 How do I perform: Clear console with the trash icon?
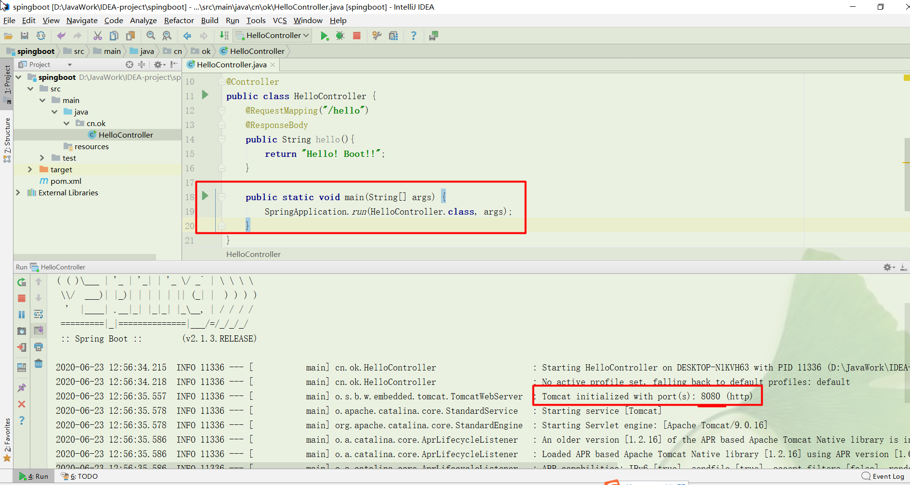[39, 363]
